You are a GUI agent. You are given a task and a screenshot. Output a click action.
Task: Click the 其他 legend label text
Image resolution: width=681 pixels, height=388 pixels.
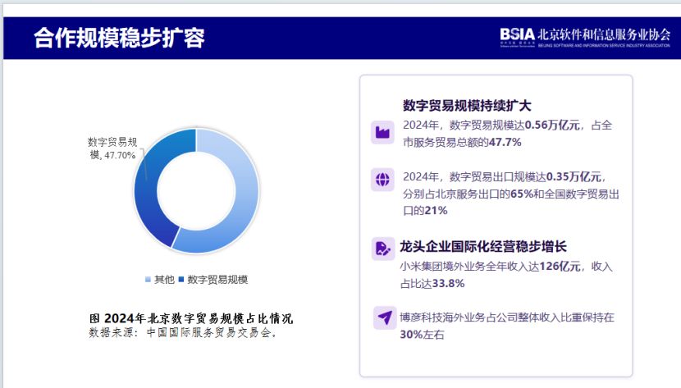coord(165,280)
